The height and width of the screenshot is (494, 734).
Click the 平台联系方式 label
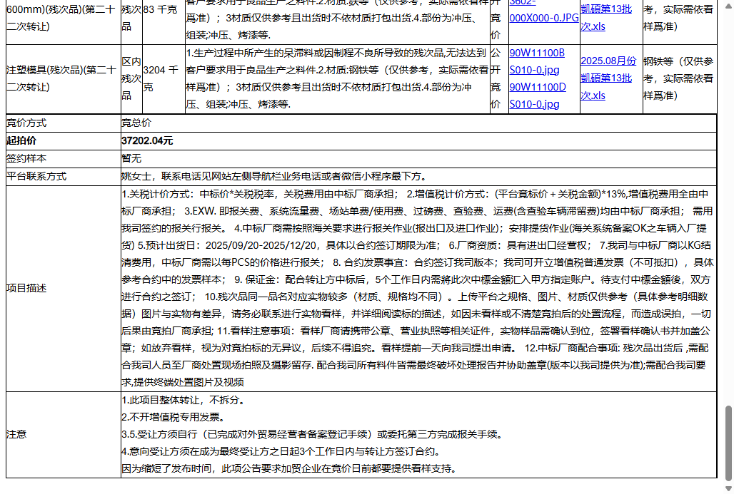click(36, 176)
